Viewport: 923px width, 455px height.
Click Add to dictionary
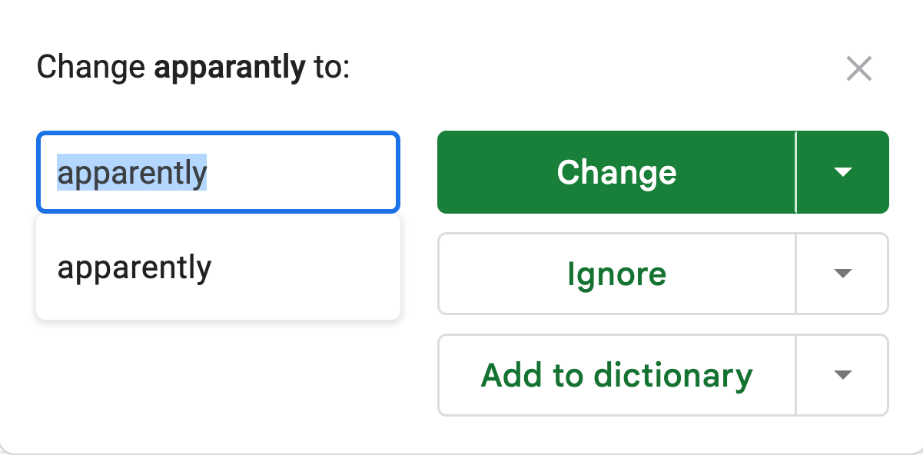(x=616, y=375)
